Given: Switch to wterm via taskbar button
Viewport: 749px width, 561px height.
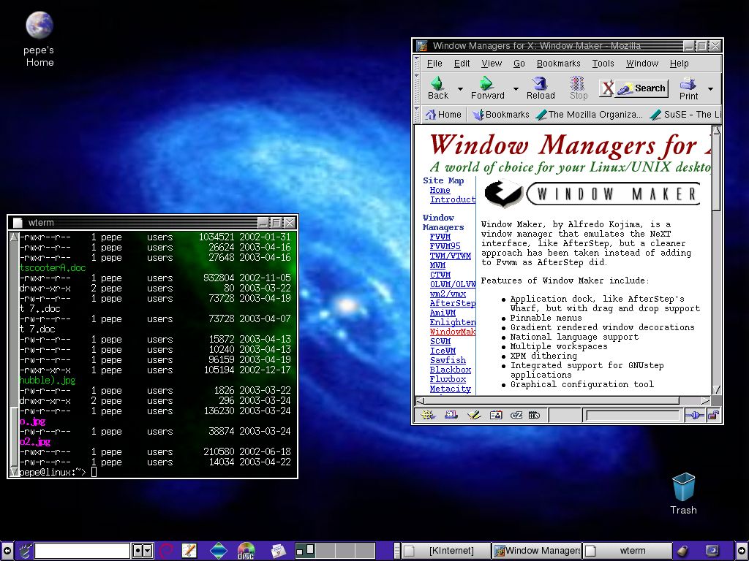Looking at the screenshot, I should coord(627,551).
